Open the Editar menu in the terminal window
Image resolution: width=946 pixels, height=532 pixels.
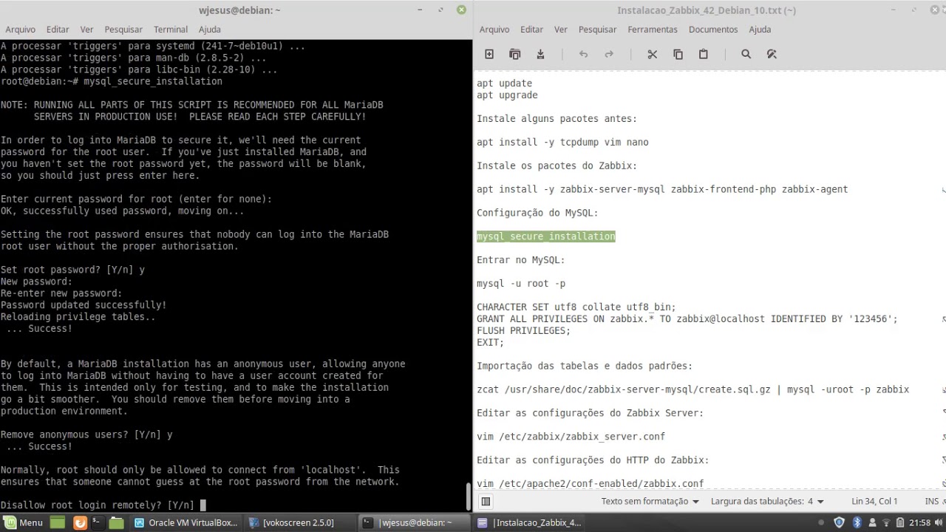coord(58,30)
